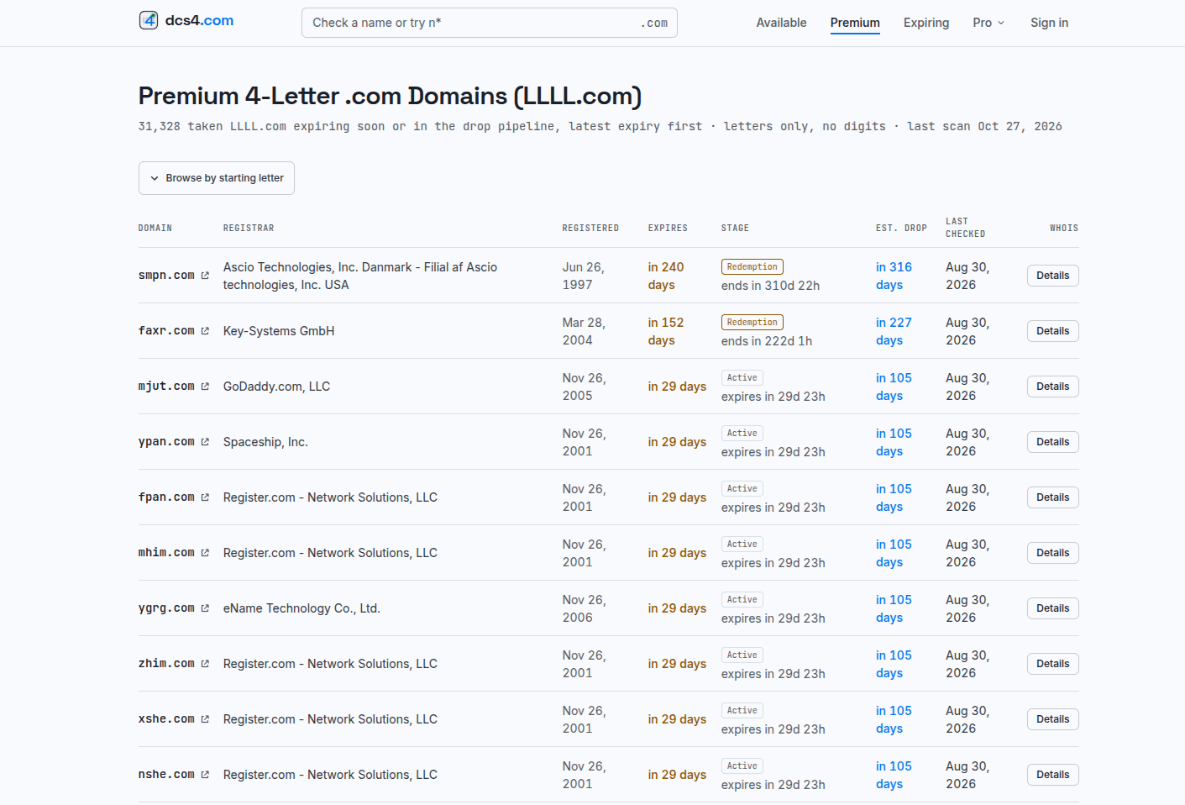View Details for ypan.com
This screenshot has height=805, width=1185.
[x=1053, y=442]
